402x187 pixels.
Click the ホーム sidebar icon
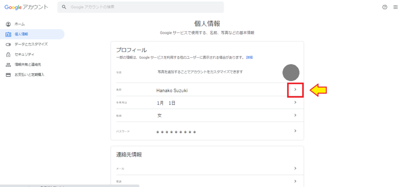click(8, 24)
